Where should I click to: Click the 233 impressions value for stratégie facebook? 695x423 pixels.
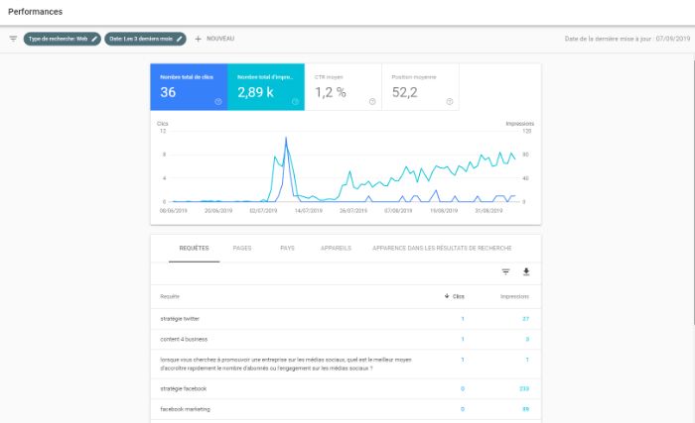[x=524, y=389]
